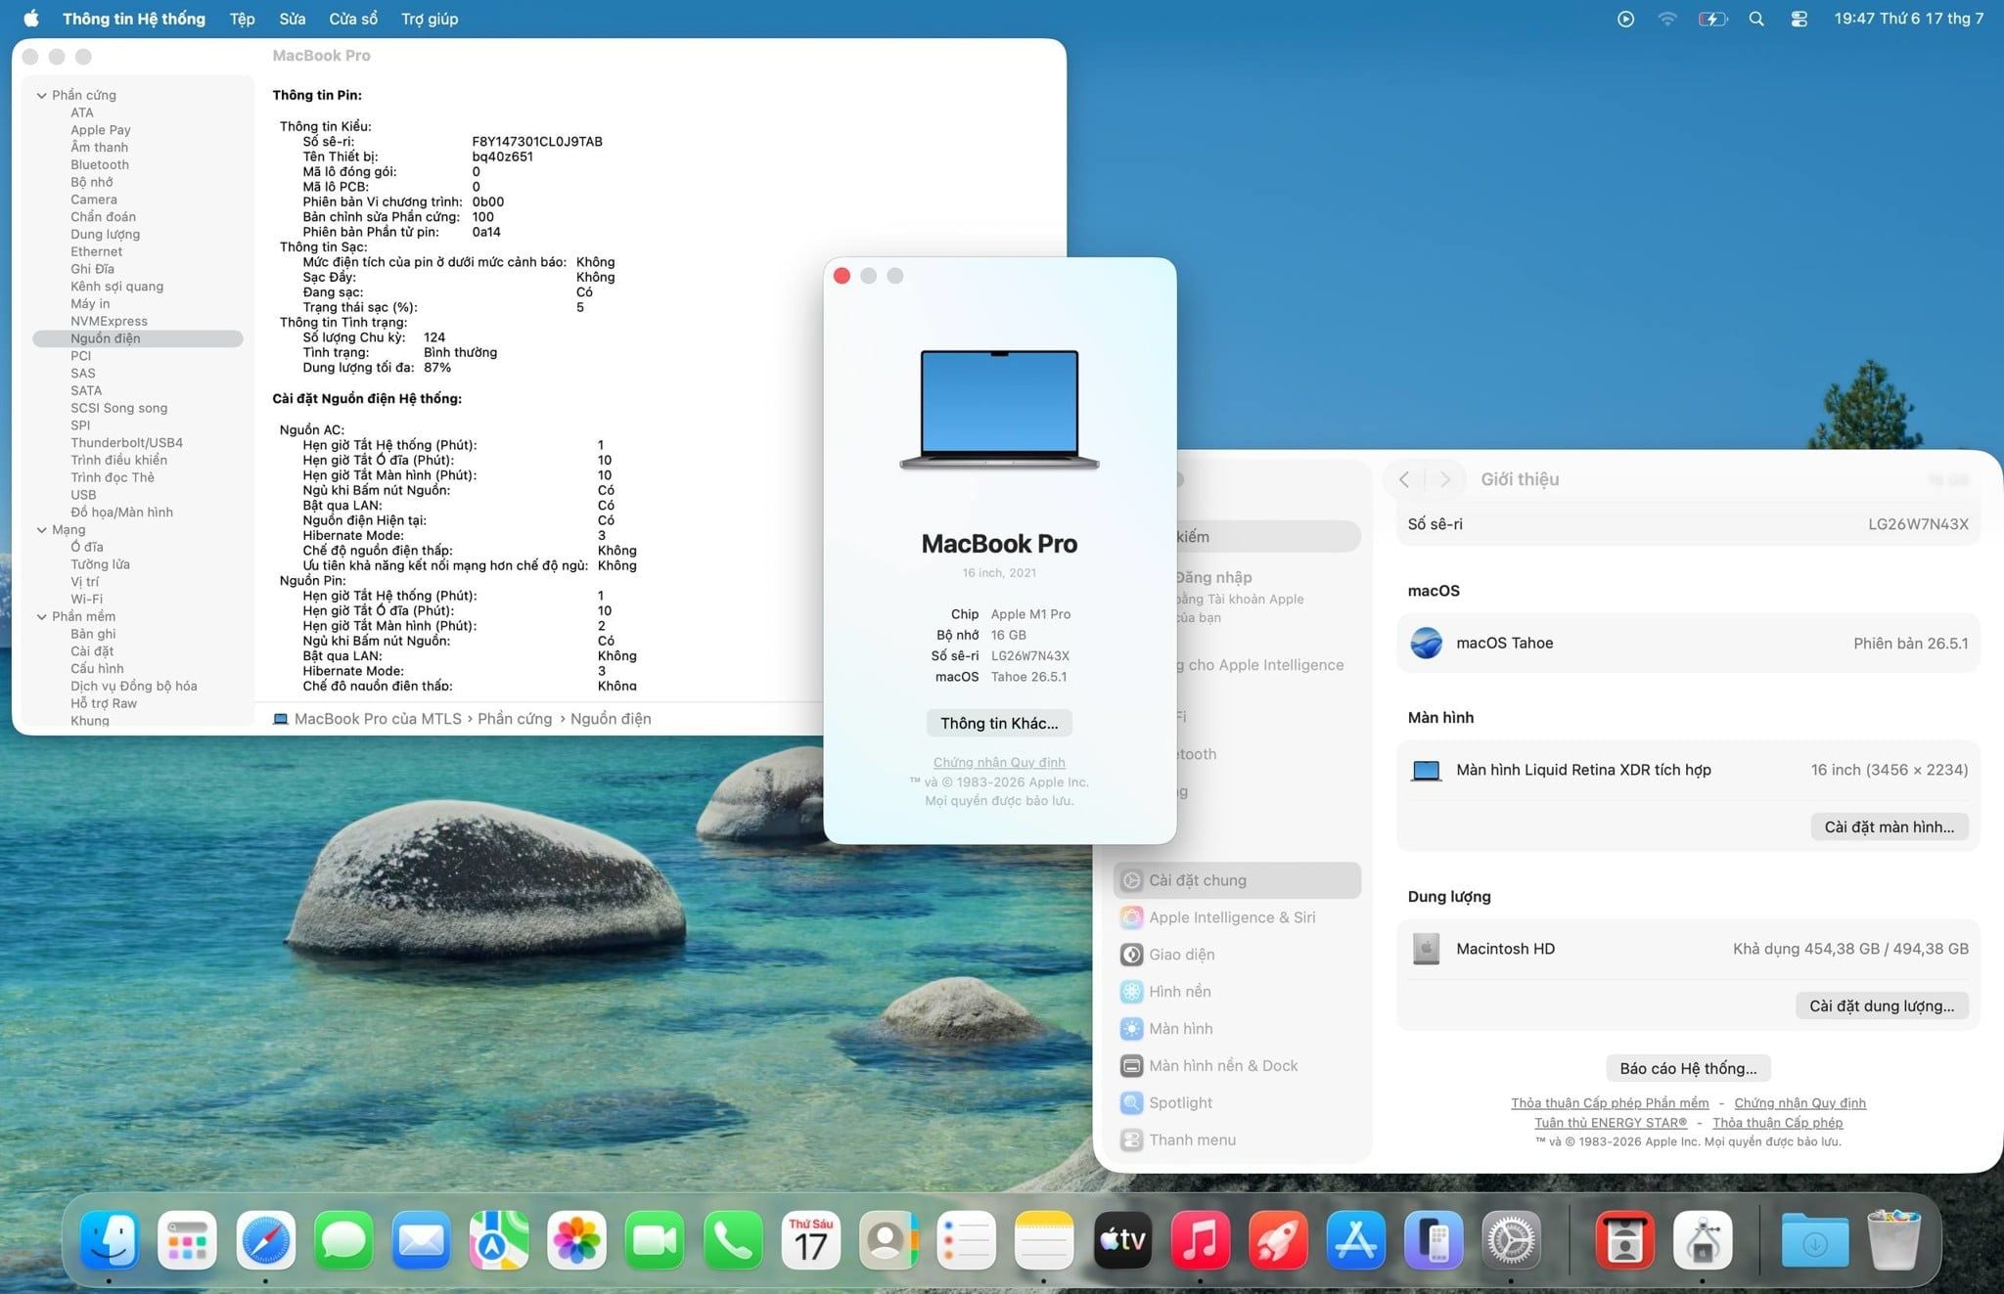The height and width of the screenshot is (1294, 2004).
Task: Launch Photo Booth from the Dock
Action: tap(1624, 1240)
